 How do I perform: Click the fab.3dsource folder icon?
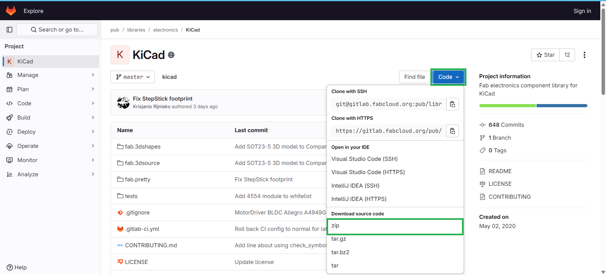click(x=120, y=163)
